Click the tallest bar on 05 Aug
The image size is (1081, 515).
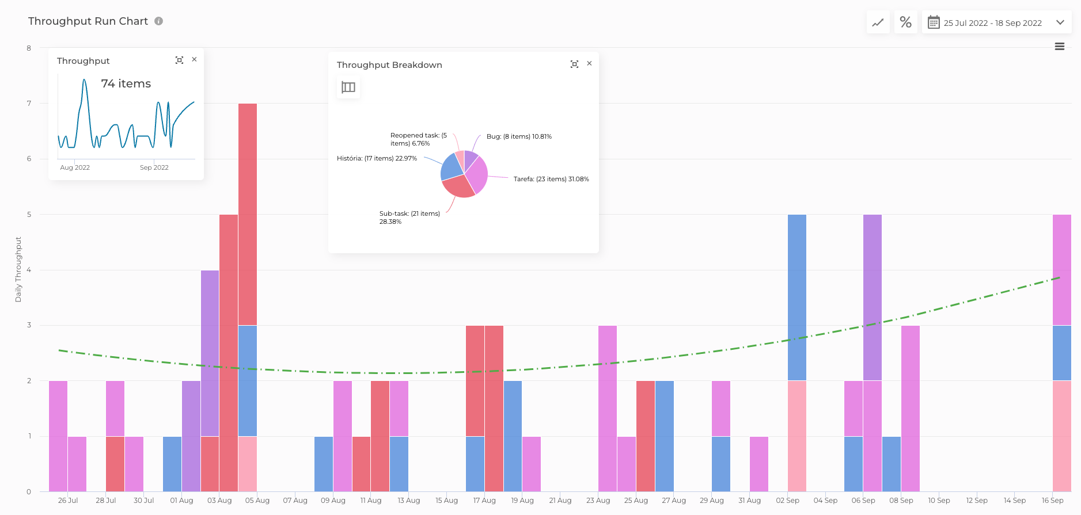pos(248,214)
